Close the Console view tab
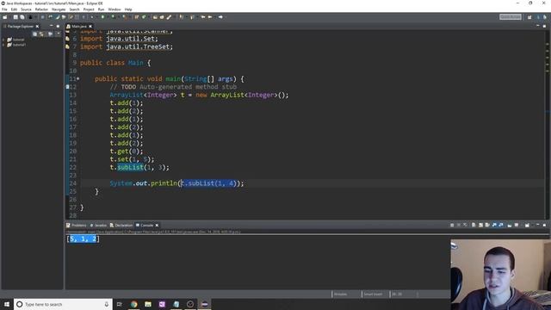 coord(157,226)
